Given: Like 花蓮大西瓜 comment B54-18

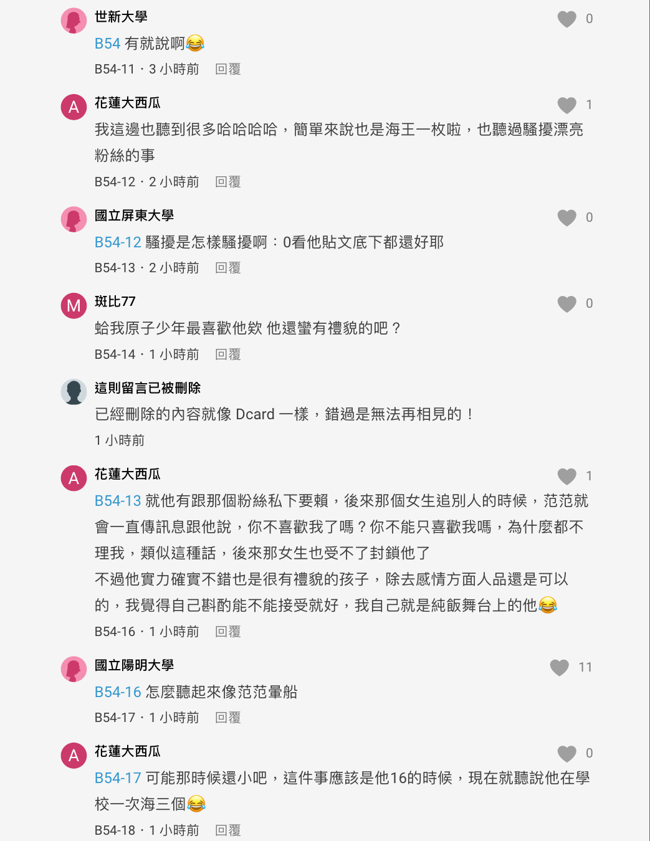Looking at the screenshot, I should coord(566,754).
